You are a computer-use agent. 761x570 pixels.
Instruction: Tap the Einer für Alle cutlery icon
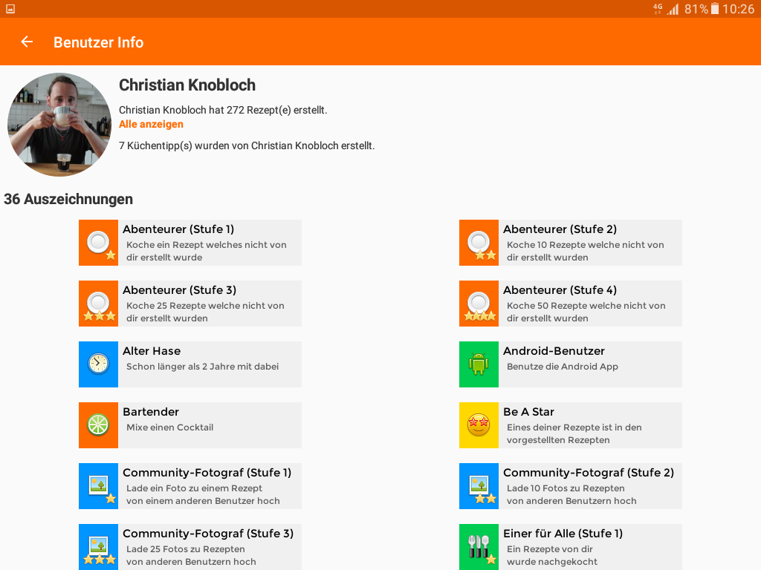click(479, 547)
